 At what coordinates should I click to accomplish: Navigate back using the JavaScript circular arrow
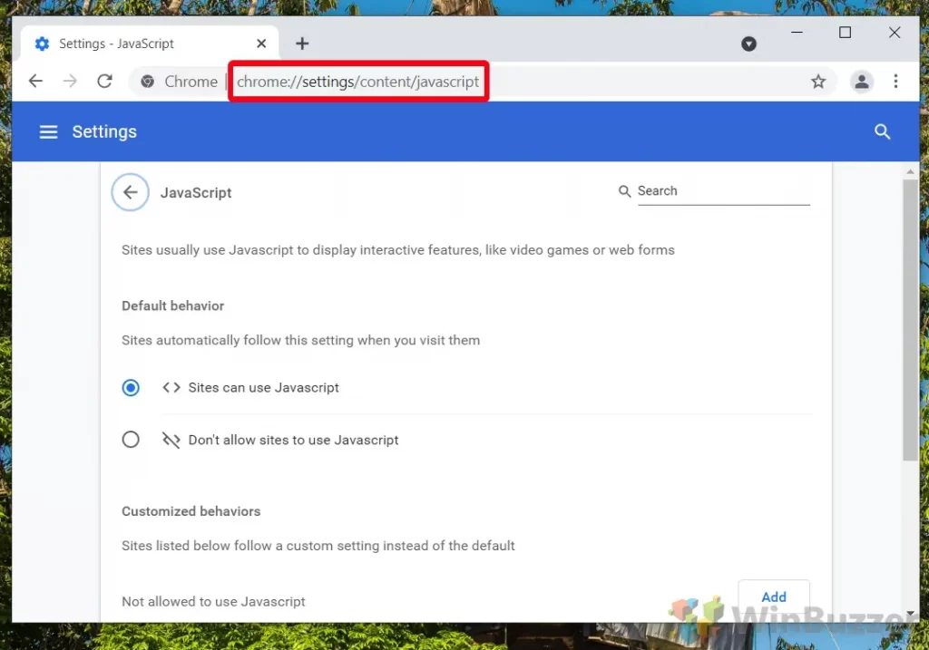pos(130,192)
